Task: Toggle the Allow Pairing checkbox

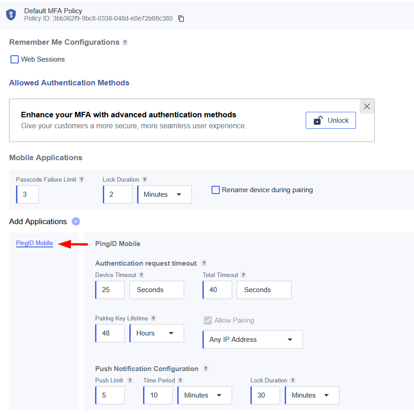Action: point(208,320)
